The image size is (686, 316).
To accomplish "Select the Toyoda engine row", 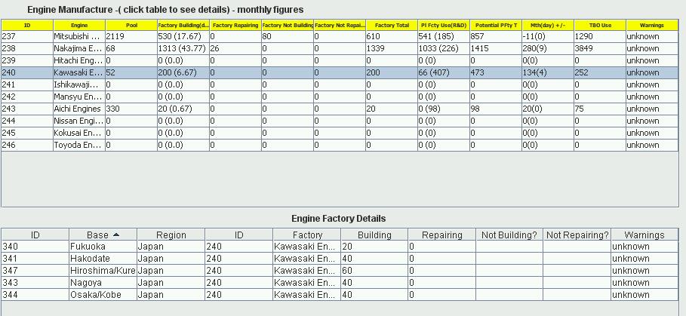I will (x=78, y=145).
